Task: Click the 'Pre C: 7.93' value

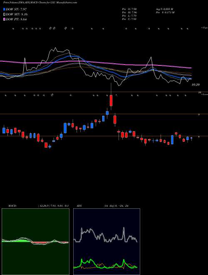Action: 129,19
